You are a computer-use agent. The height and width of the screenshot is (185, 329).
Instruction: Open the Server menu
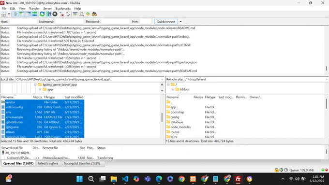[x=47, y=8]
